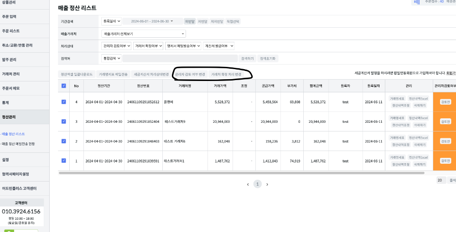Open the 설정 sidebar menu
456x232 pixels.
click(x=25, y=160)
